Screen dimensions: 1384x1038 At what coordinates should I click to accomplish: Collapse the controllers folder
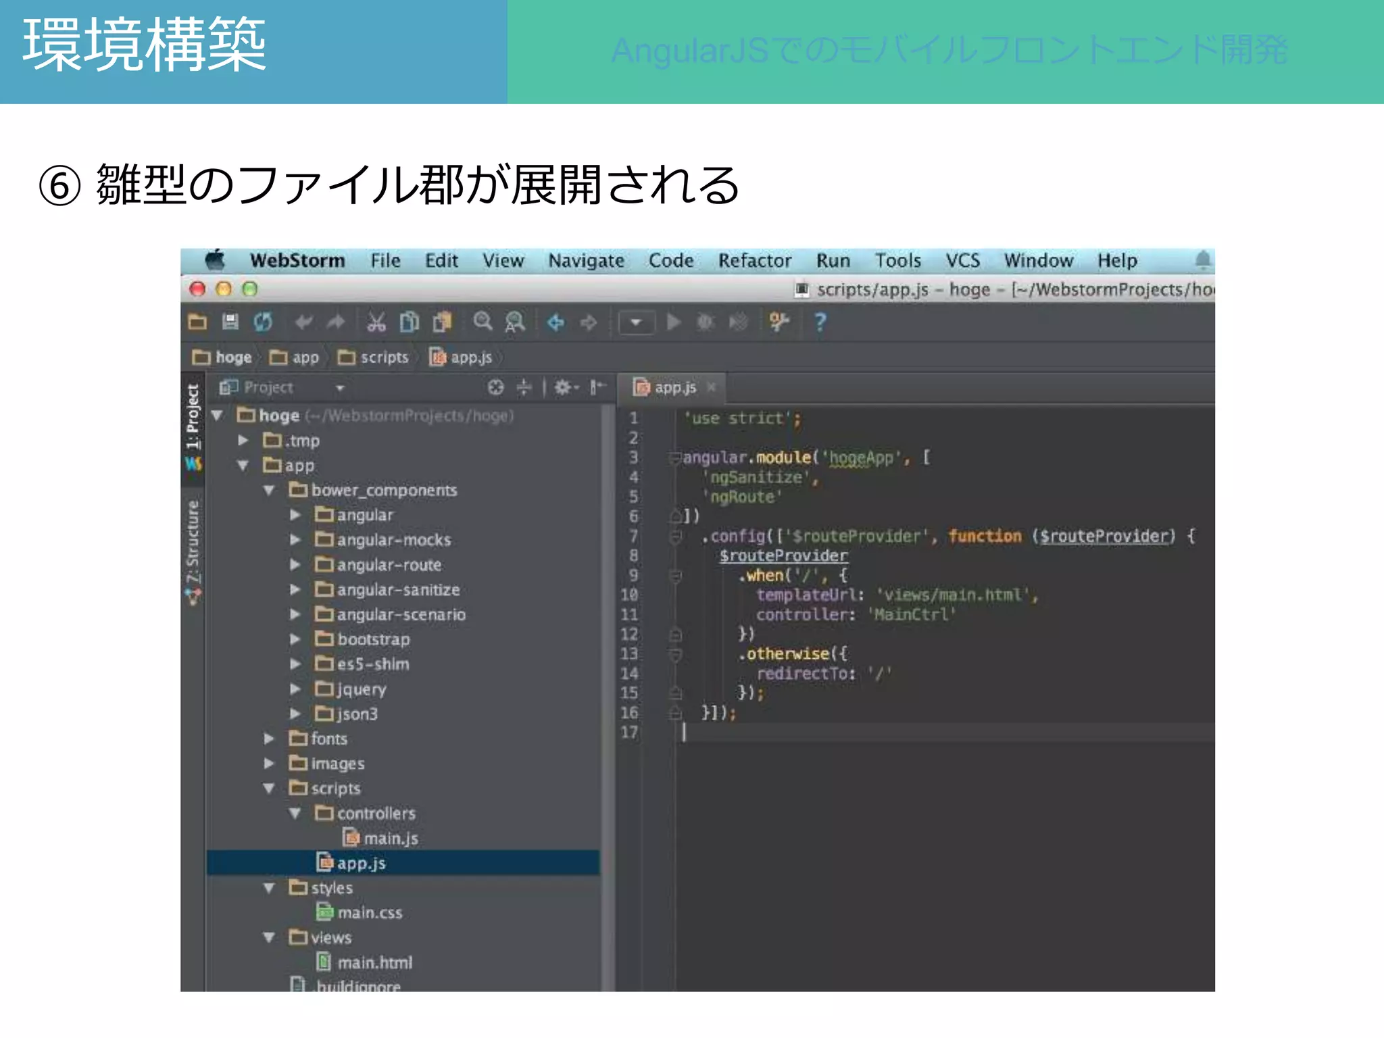(x=295, y=813)
